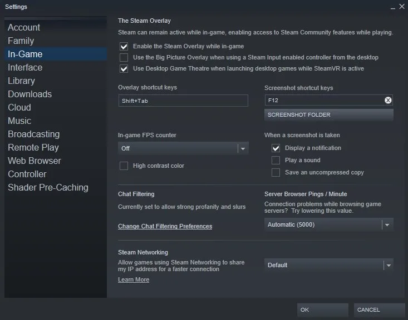Check Save an uncompressed copy
The width and height of the screenshot is (408, 320).
click(276, 172)
